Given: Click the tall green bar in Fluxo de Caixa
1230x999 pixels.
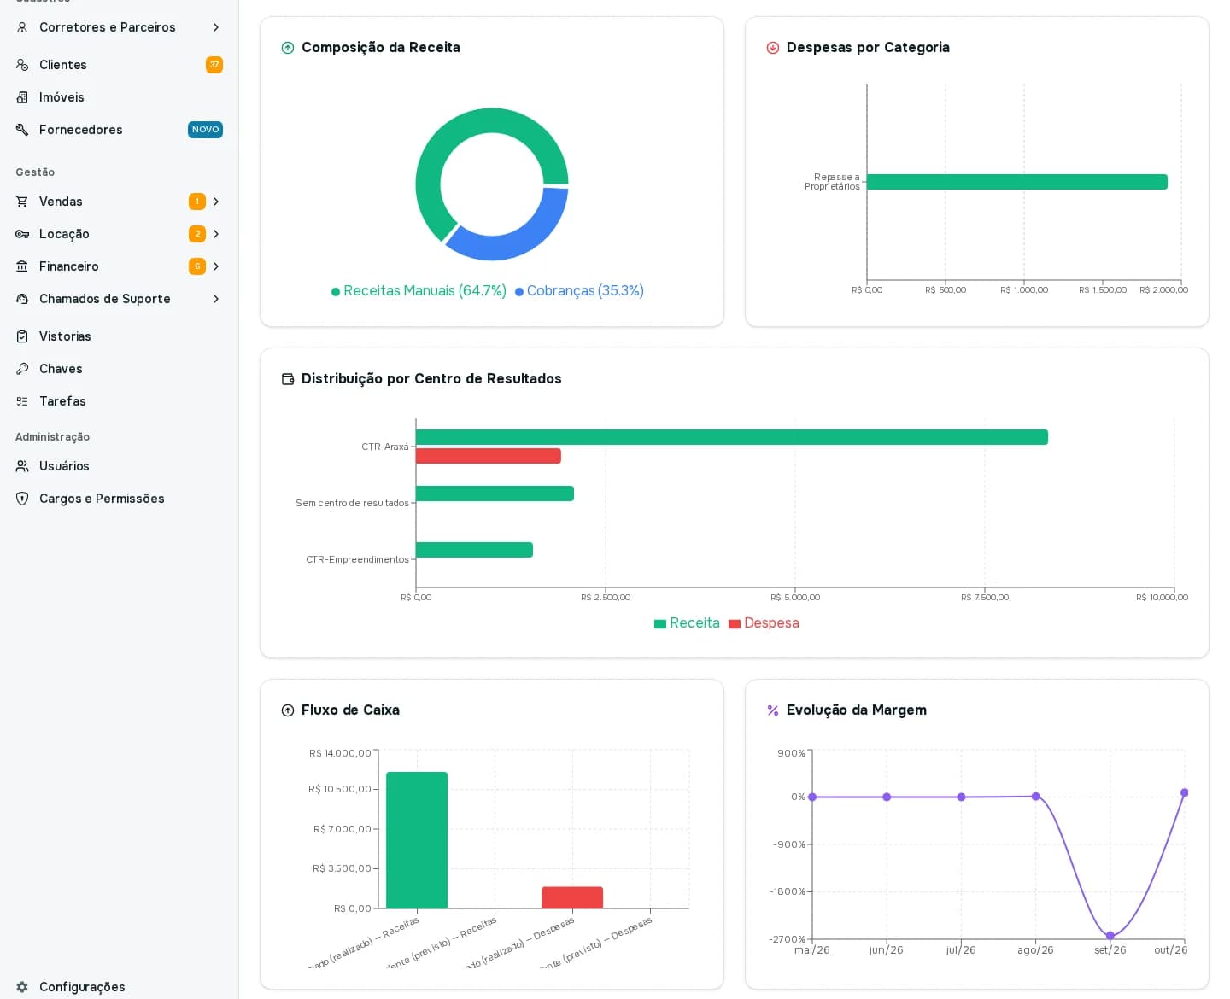Looking at the screenshot, I should coord(417,840).
